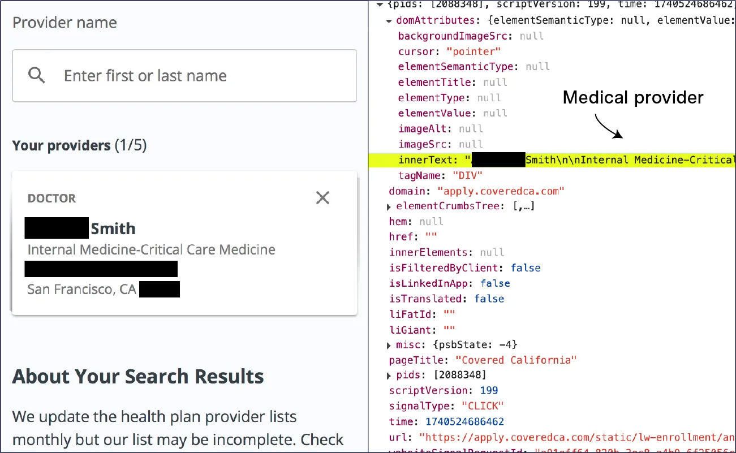This screenshot has width=736, height=453.
Task: Click the cursor pointer property value
Action: point(472,51)
